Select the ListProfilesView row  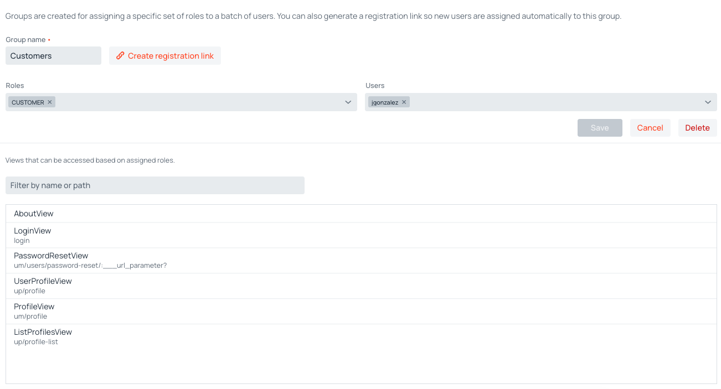[361, 337]
